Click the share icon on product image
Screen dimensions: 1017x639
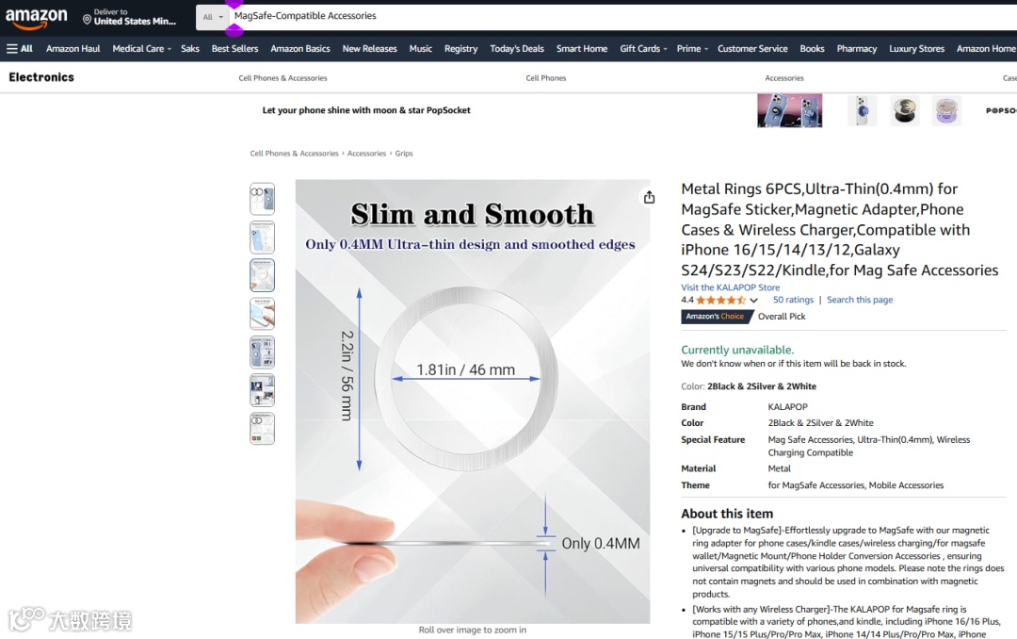click(649, 197)
